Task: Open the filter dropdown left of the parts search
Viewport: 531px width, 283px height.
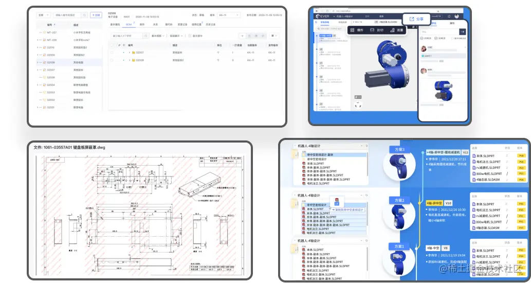Action: coord(43,15)
